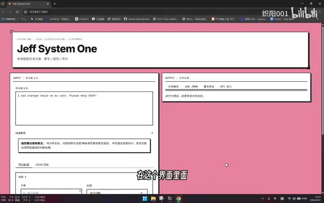Click the Jeff System One heading
Image resolution: width=324 pixels, height=203 pixels.
(57, 49)
